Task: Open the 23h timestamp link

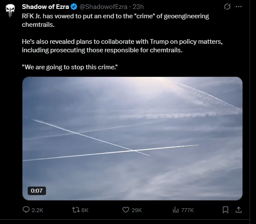Action: point(138,7)
